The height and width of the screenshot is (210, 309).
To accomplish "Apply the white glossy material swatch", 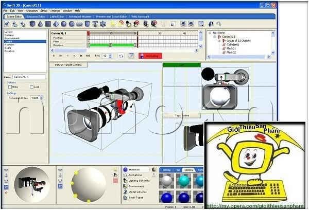I will coord(167,181).
